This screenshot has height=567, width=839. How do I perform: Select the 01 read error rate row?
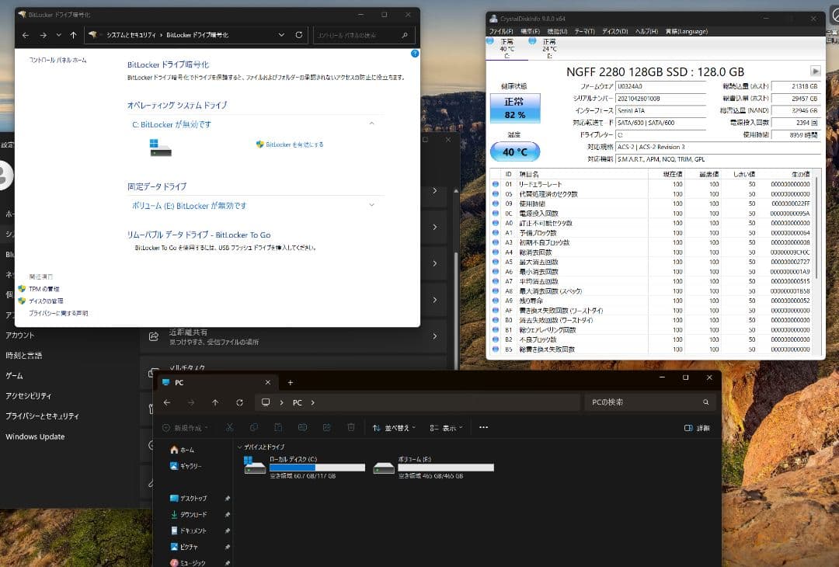point(651,184)
